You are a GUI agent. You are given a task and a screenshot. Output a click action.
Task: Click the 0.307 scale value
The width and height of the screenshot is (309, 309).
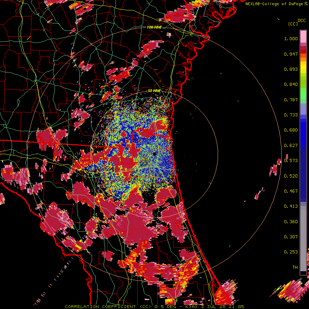[291, 237]
